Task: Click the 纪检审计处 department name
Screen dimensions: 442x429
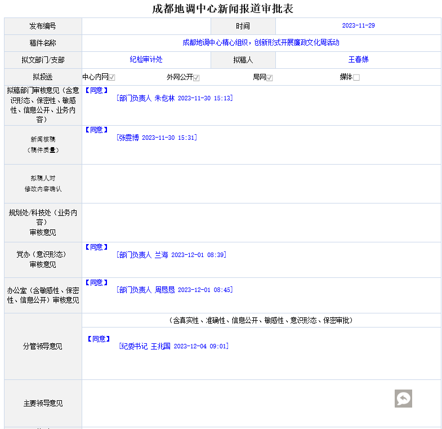Action: click(x=146, y=60)
